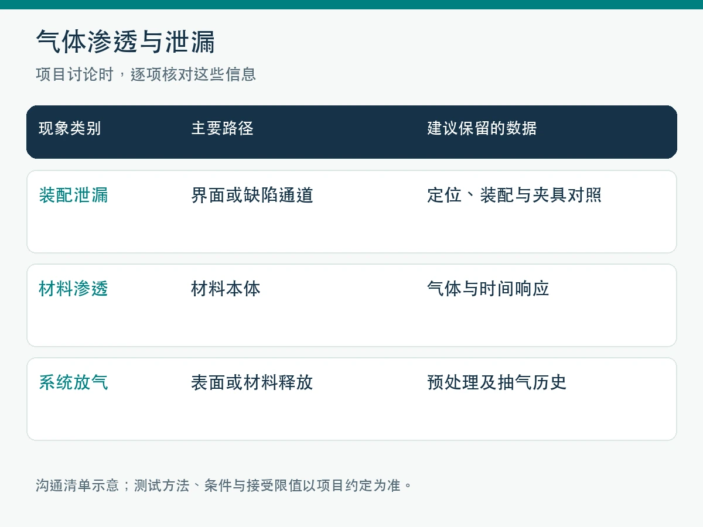The height and width of the screenshot is (527, 703).
Task: Click the 预处理及抽气历史 cell
Action: 497,382
